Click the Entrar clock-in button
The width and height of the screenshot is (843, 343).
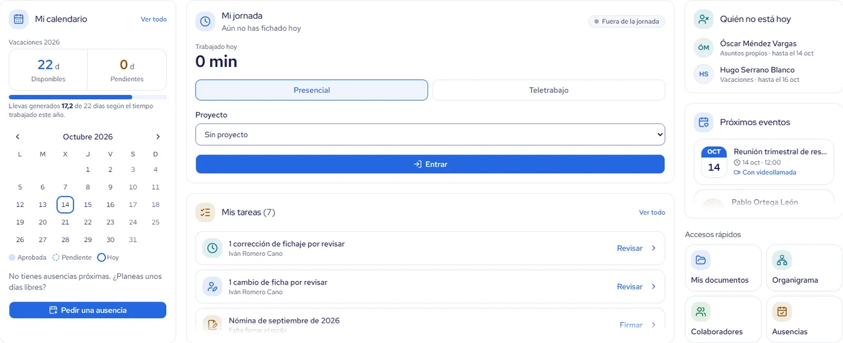coord(430,164)
